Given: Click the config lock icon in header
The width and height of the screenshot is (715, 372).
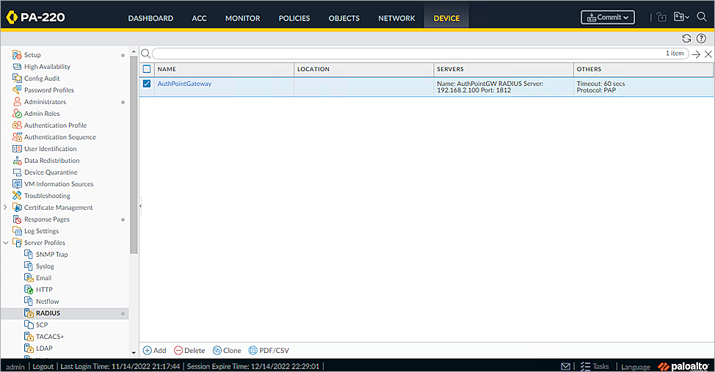Looking at the screenshot, I should point(661,17).
